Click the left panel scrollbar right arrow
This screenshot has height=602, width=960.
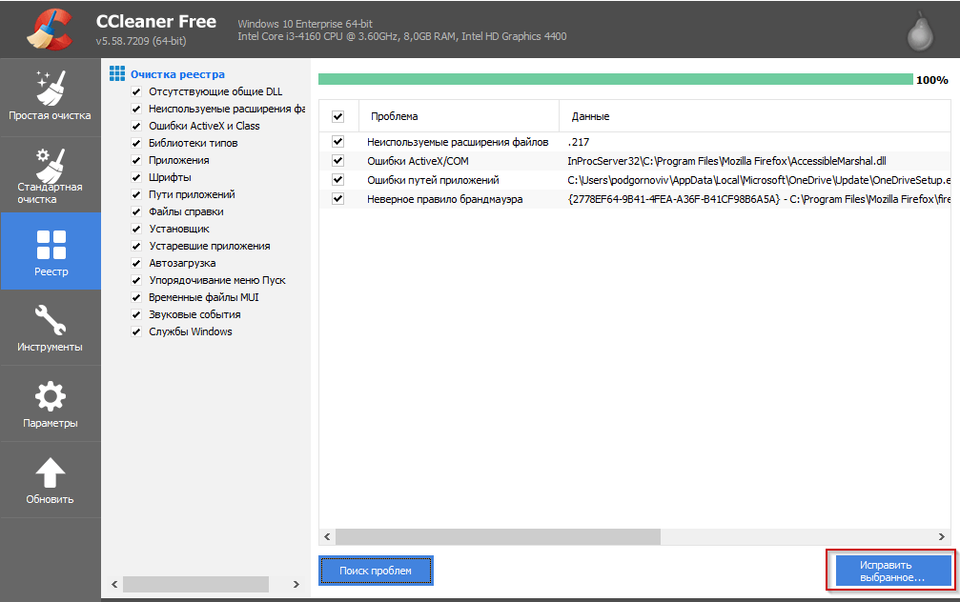pyautogui.click(x=296, y=584)
